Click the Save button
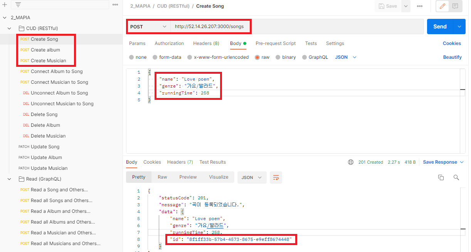The image size is (471, 252). (388, 6)
